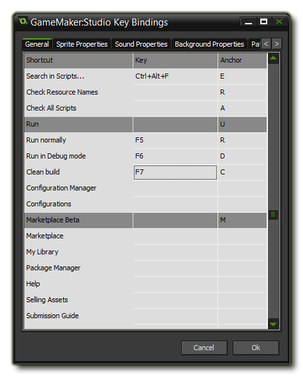This screenshot has width=303, height=377.
Task: Click the scrollbar up arrow
Action: (x=273, y=58)
